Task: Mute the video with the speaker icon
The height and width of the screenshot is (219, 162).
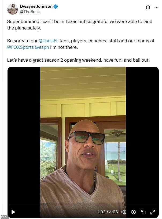Action: point(124,212)
